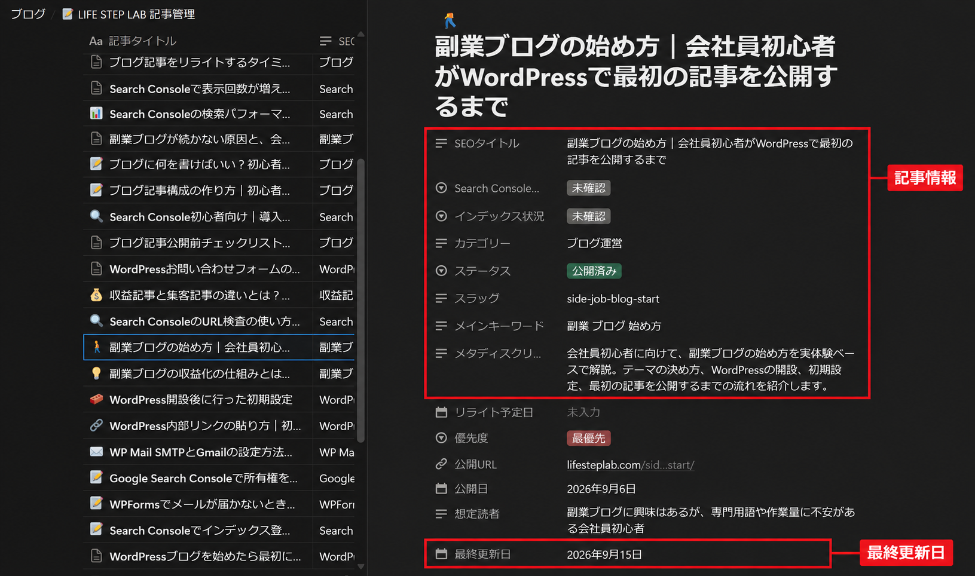The height and width of the screenshot is (576, 975).
Task: Click the link icon beside 公開URL
Action: [x=441, y=464]
